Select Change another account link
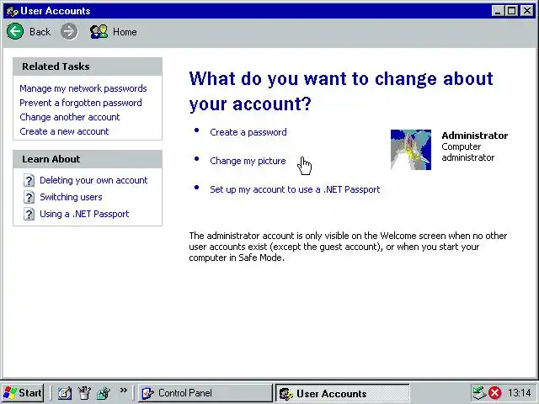The image size is (539, 404). [x=70, y=117]
